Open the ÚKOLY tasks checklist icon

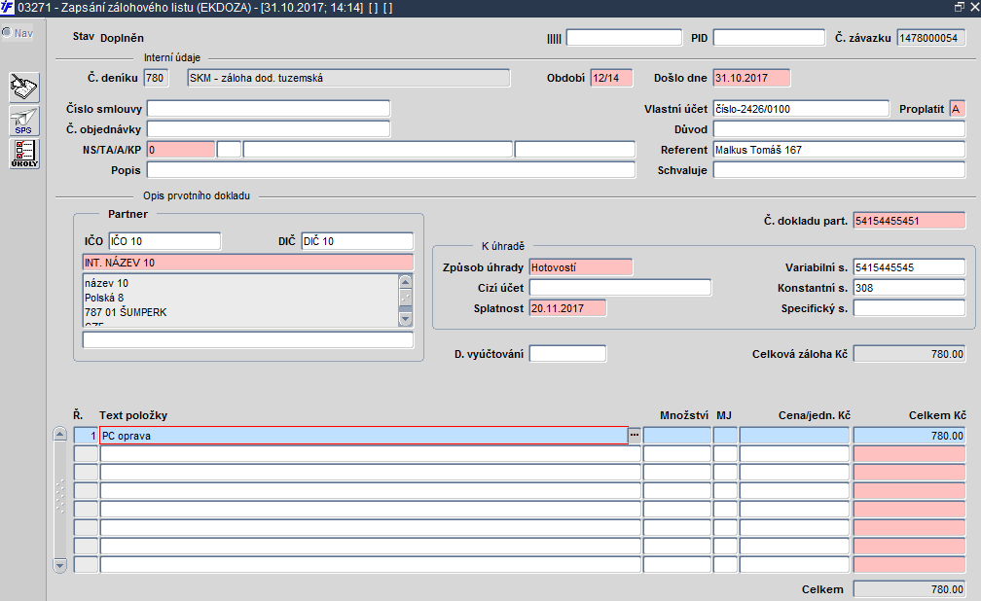coord(23,154)
